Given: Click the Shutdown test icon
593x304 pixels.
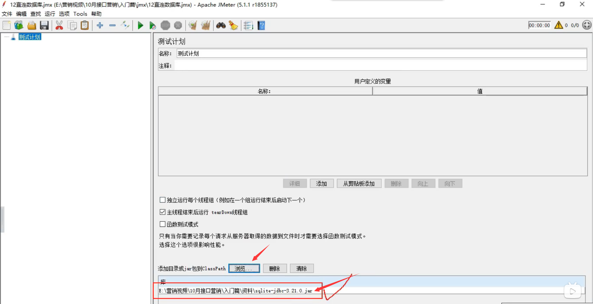Looking at the screenshot, I should [x=178, y=25].
